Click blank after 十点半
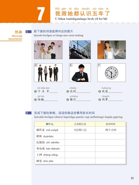Screen dimensions: 139x185 click(54, 91)
